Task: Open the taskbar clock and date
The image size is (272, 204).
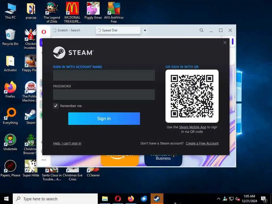Action: [249, 199]
